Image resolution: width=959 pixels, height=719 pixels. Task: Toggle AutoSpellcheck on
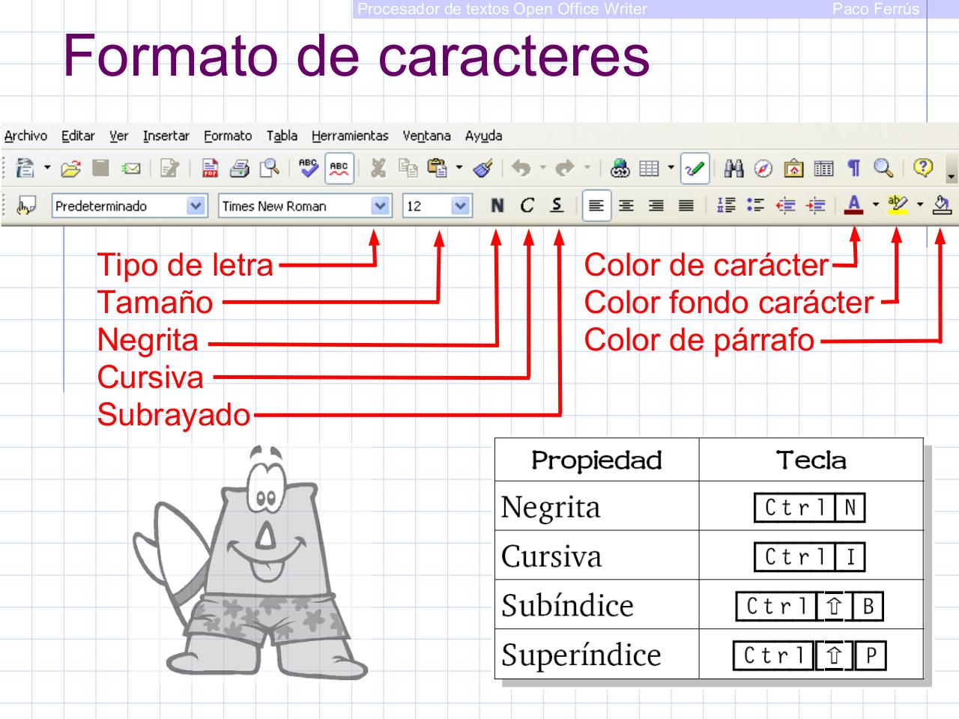tap(339, 169)
